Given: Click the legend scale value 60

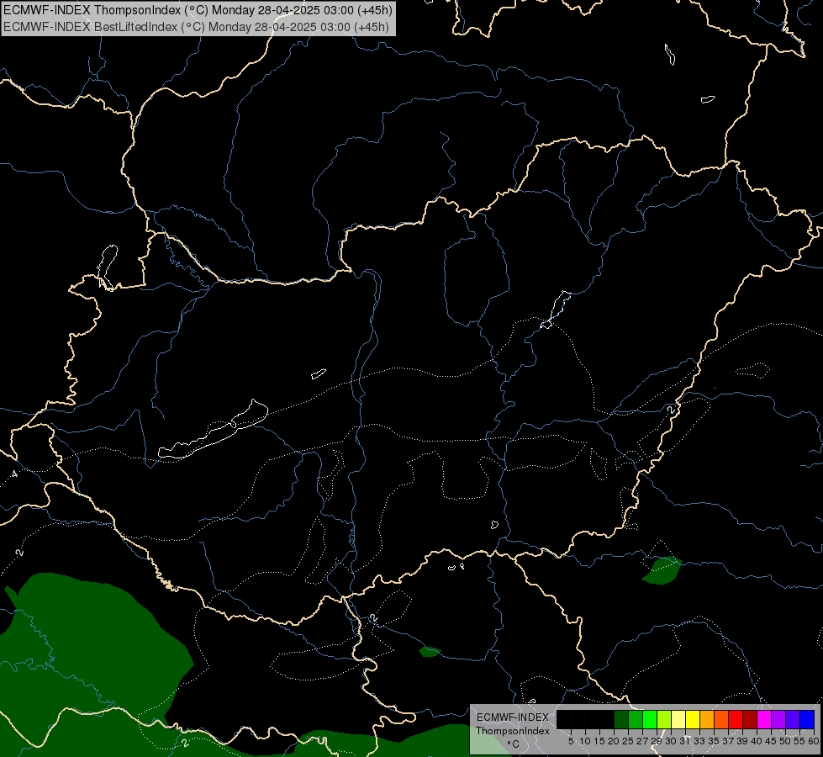Looking at the screenshot, I should 813,741.
